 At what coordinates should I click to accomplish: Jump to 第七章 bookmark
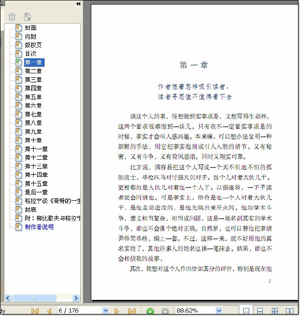33,115
